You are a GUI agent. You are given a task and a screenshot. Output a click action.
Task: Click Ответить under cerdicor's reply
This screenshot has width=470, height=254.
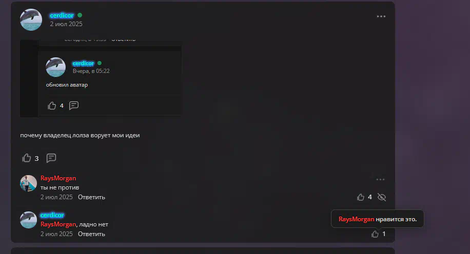(91, 234)
